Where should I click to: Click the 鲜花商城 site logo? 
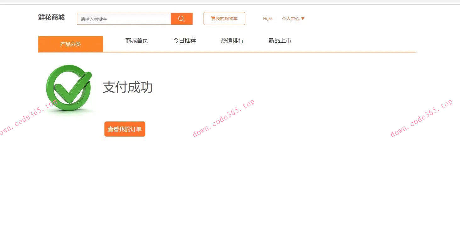tap(51, 18)
